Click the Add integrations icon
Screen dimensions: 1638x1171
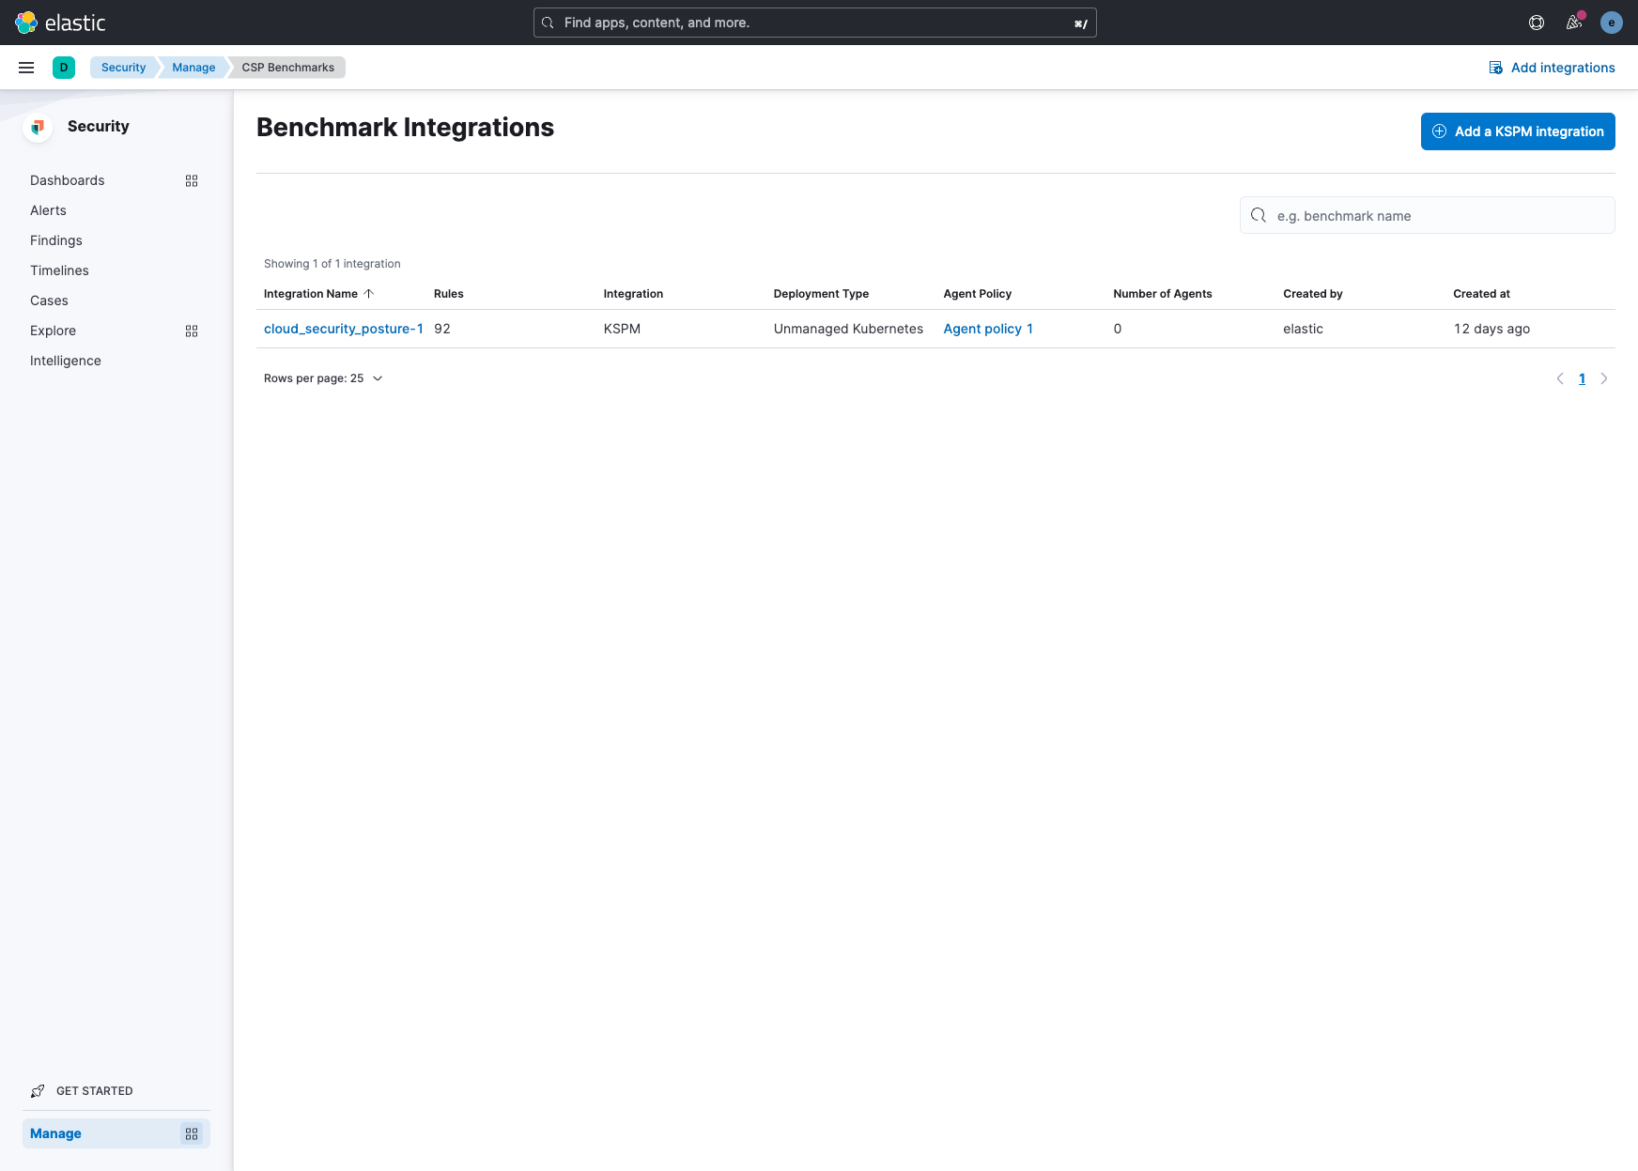[1495, 67]
